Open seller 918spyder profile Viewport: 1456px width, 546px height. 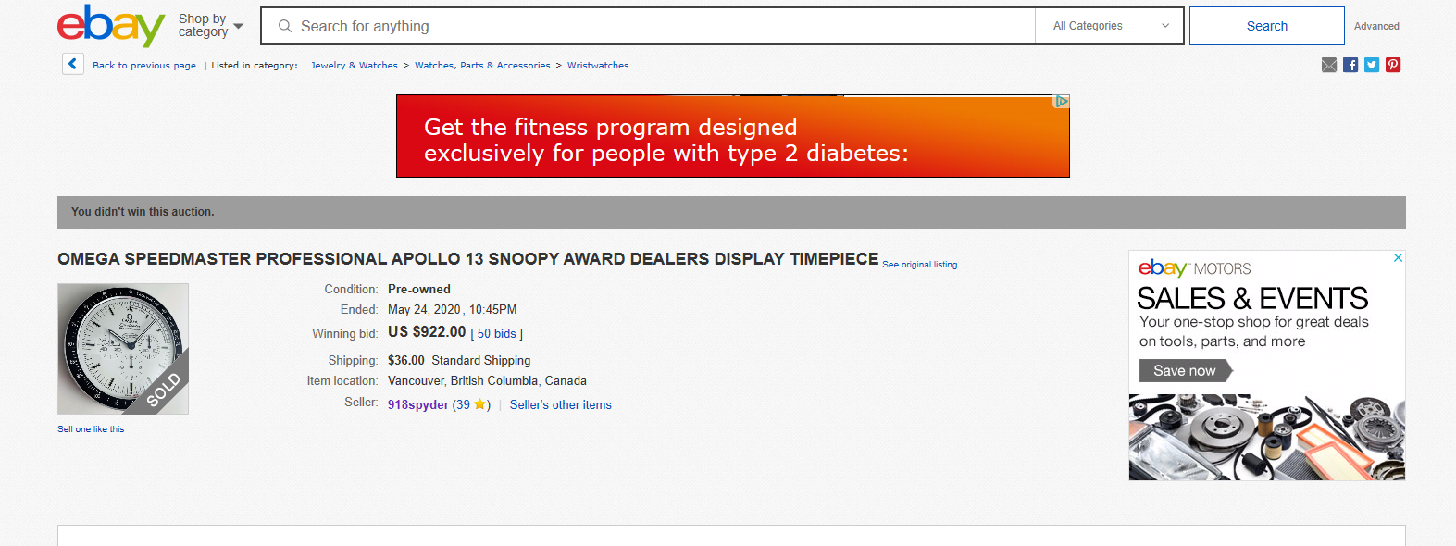(x=418, y=405)
